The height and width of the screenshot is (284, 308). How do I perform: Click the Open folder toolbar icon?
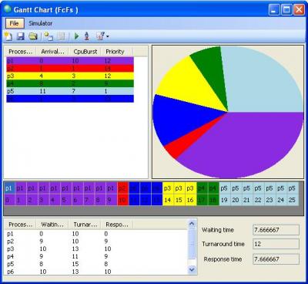pos(33,36)
